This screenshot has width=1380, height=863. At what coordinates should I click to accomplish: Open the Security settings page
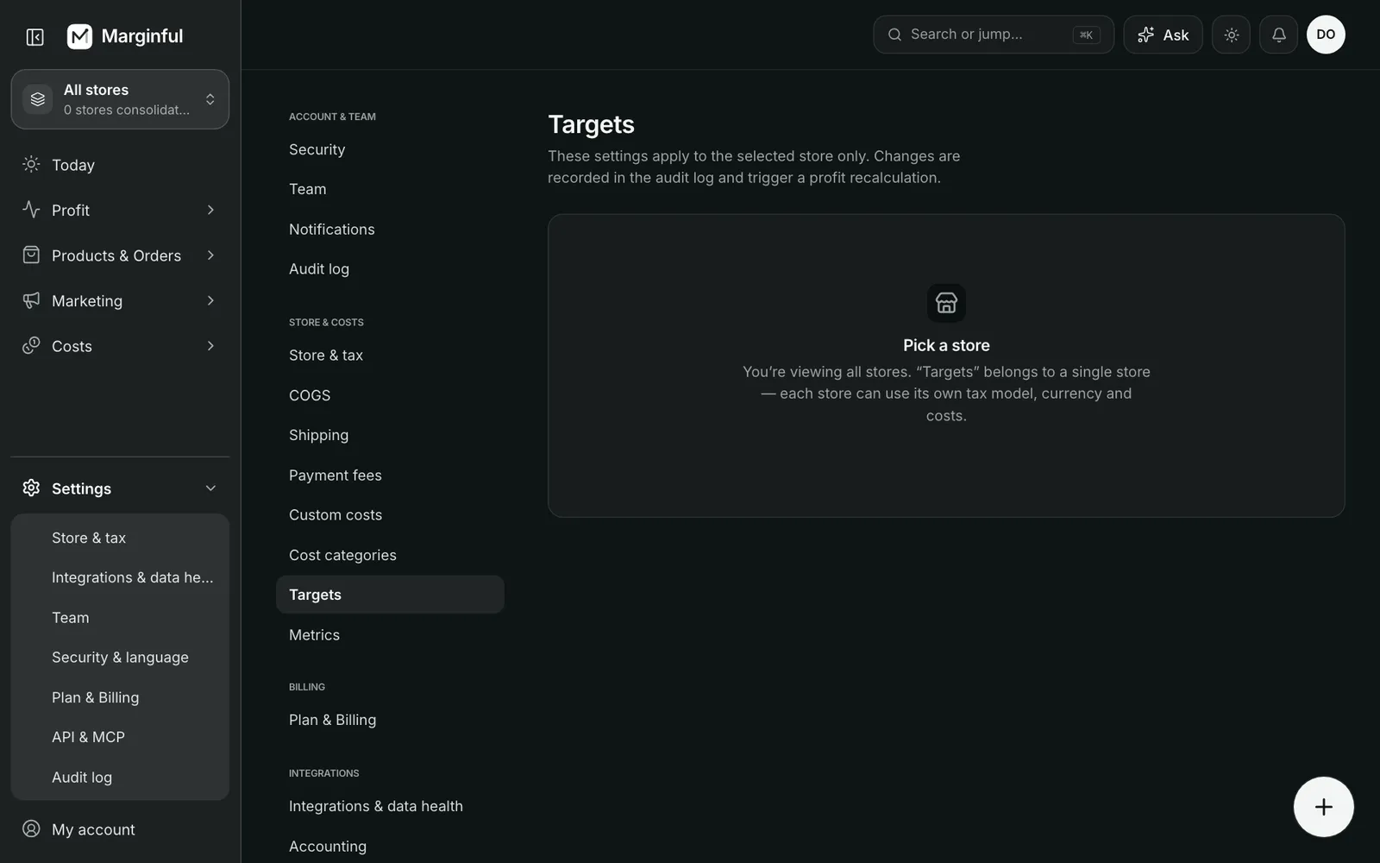(390, 149)
